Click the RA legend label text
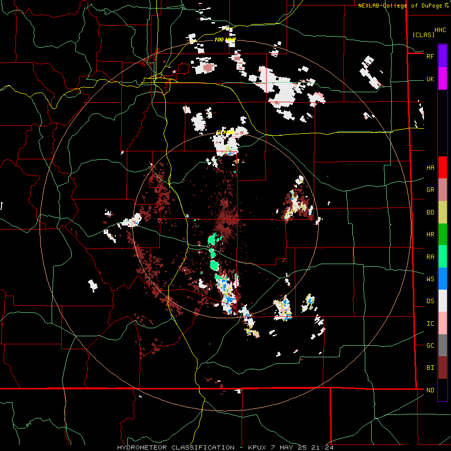The width and height of the screenshot is (451, 451). pos(430,257)
